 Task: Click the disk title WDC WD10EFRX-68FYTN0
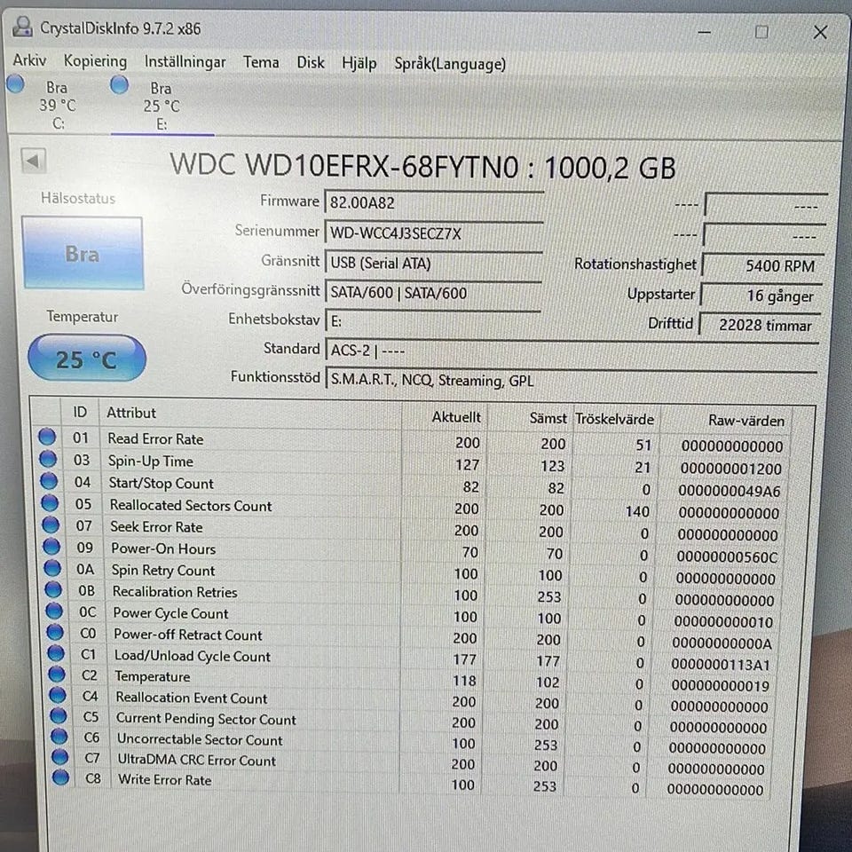click(344, 166)
